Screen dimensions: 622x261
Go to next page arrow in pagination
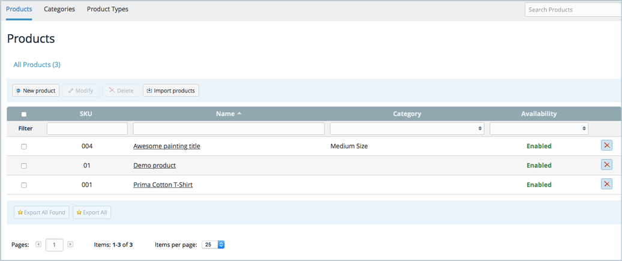[70, 244]
